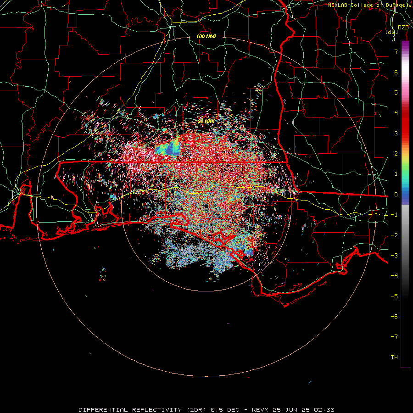Click the black radar site dot at center
This screenshot has width=413, height=413.
point(206,206)
